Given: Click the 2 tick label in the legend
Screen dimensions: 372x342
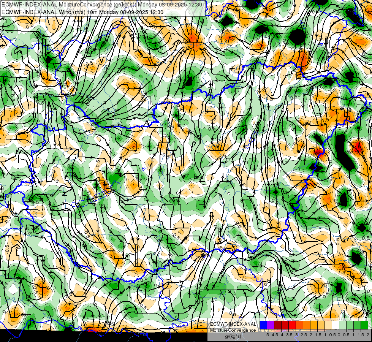Looking at the screenshot, I should [x=368, y=335].
